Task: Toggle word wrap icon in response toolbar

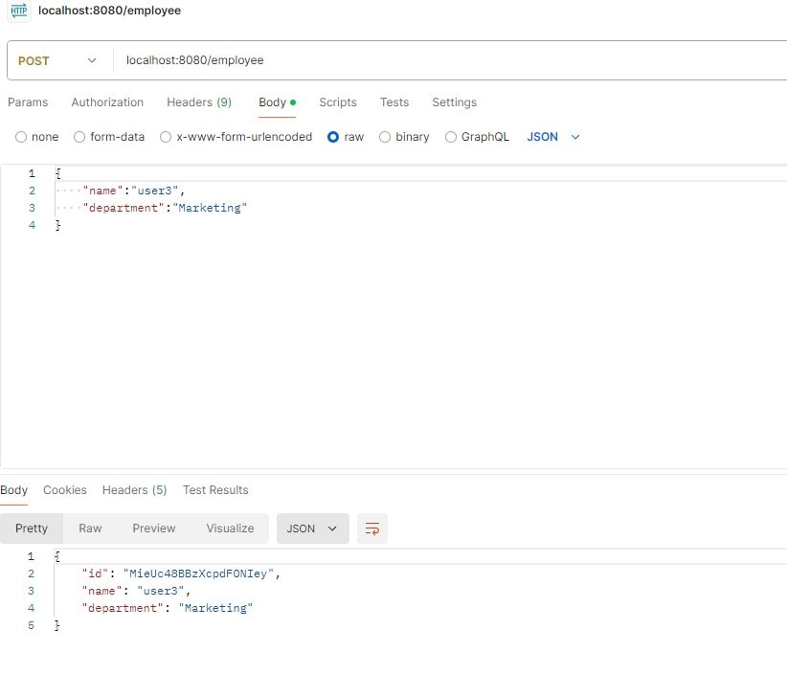Action: [x=371, y=528]
